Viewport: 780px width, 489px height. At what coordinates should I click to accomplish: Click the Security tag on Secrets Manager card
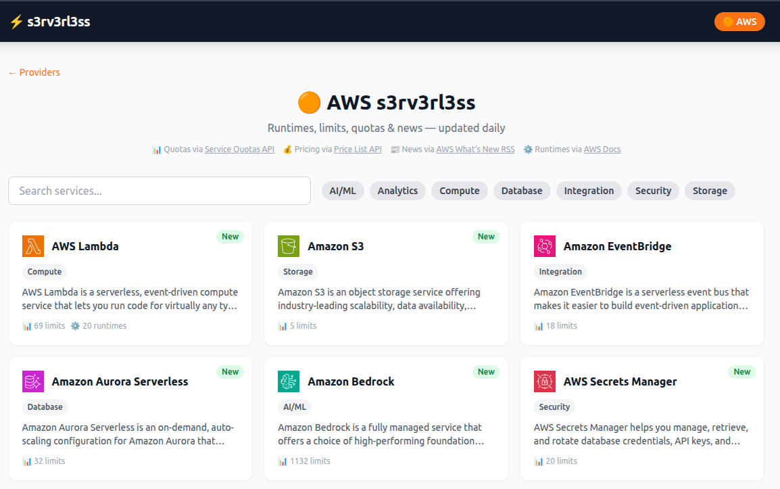[555, 407]
